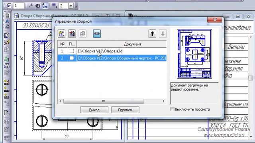Click the remove document icon with red mark
This screenshot has height=143, width=255.
(72, 33)
